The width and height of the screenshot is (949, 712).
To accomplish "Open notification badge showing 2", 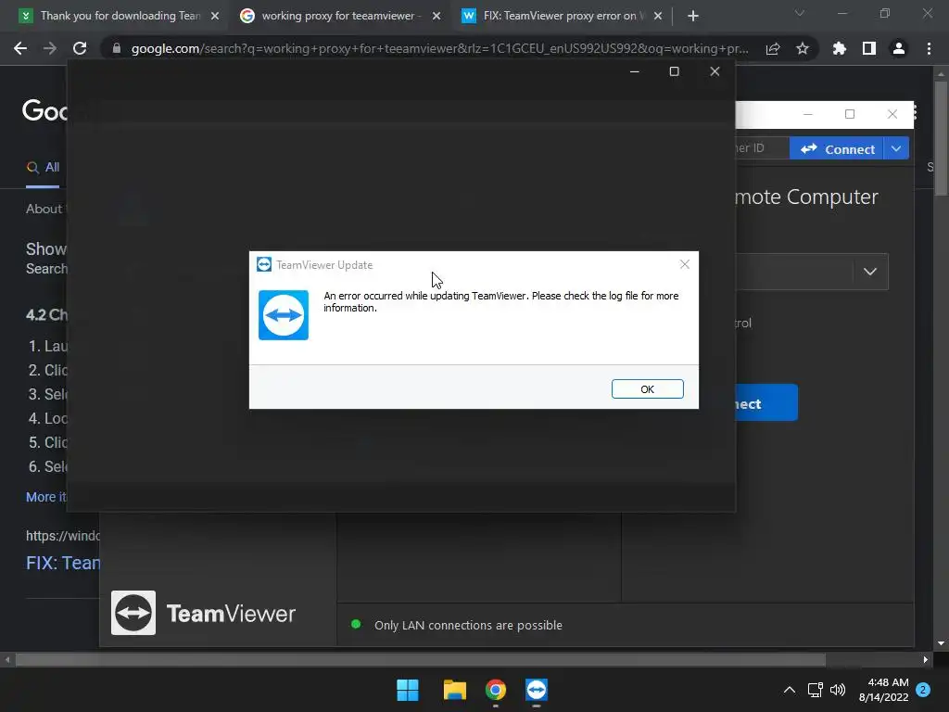I will (x=923, y=690).
